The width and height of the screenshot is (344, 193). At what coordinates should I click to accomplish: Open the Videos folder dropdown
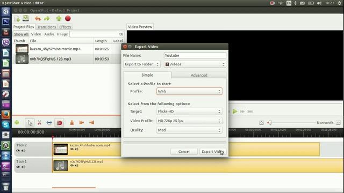coord(195,64)
